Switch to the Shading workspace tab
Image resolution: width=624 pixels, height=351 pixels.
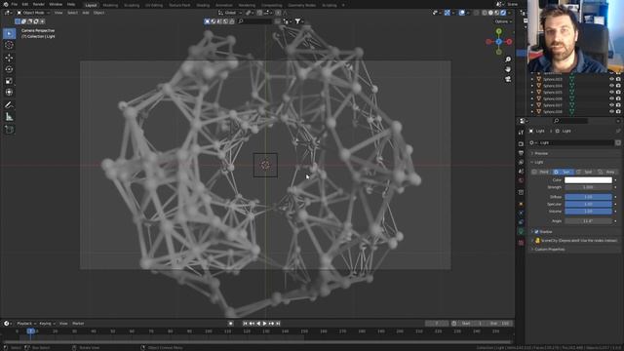click(203, 6)
